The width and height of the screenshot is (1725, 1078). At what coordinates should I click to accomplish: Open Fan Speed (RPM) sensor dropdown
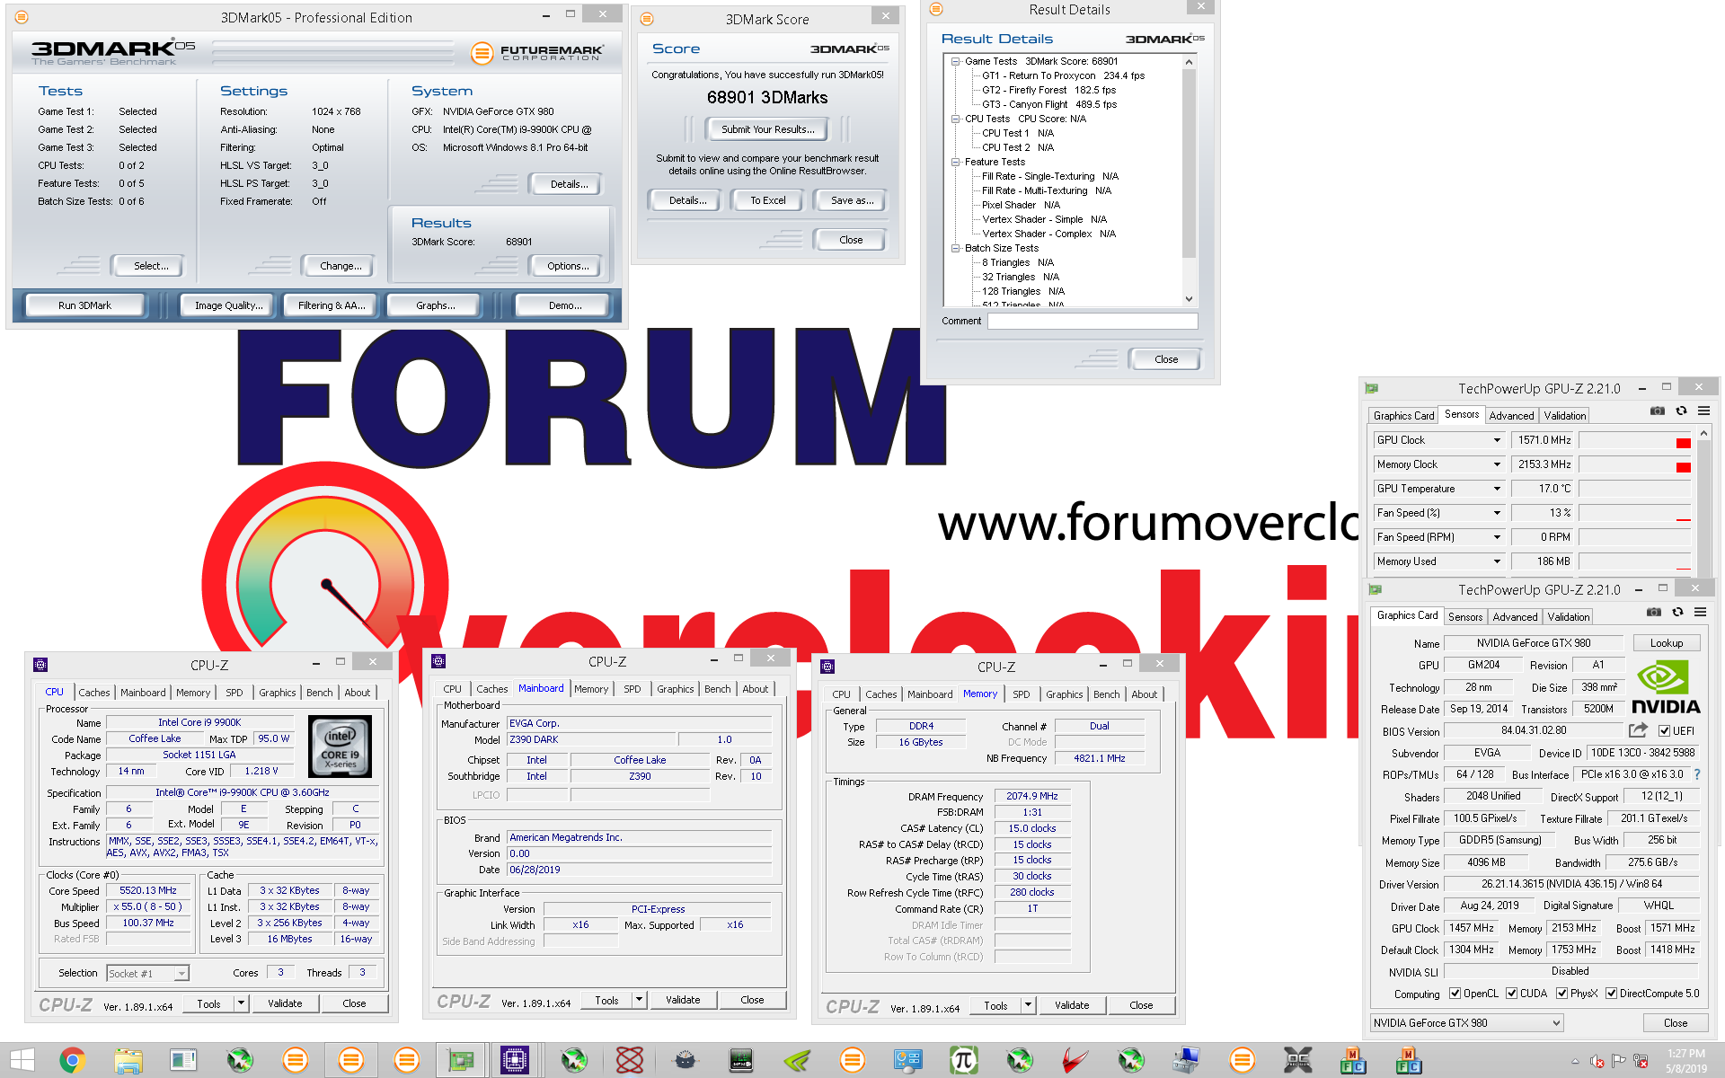point(1497,537)
